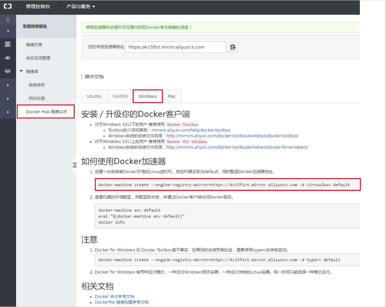
Task: Expand the third right-arrow rail section
Action: tap(8, 112)
